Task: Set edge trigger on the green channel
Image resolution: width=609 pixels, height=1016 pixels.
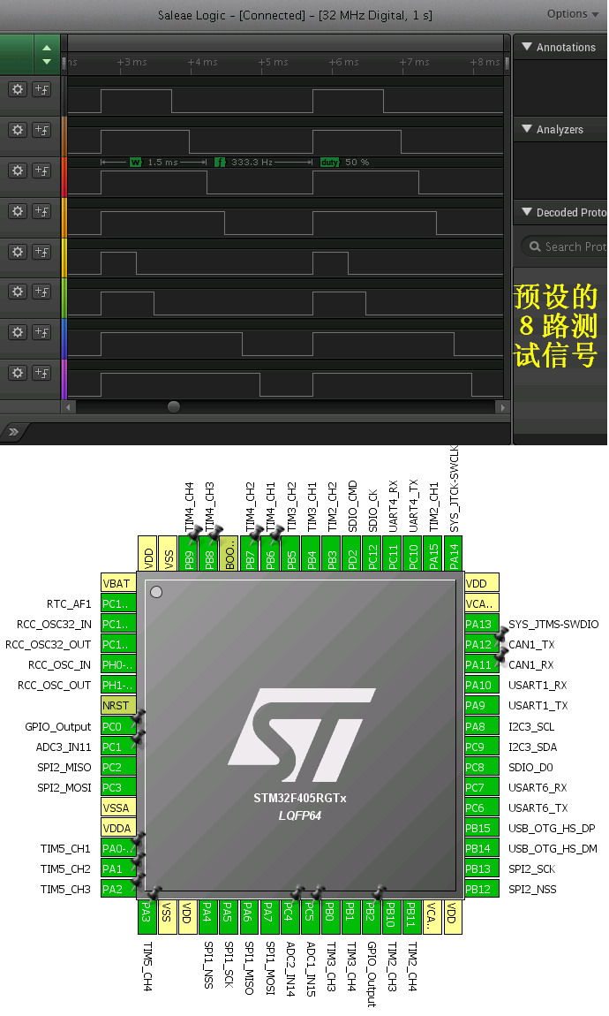Action: click(41, 292)
